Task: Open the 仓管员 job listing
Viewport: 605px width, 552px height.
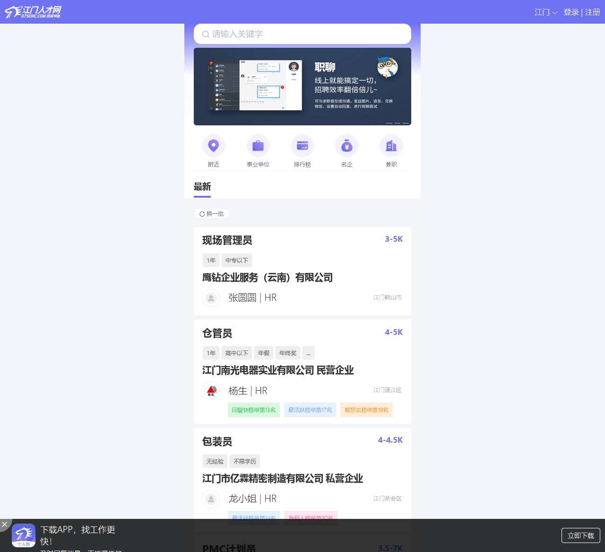Action: click(x=217, y=333)
